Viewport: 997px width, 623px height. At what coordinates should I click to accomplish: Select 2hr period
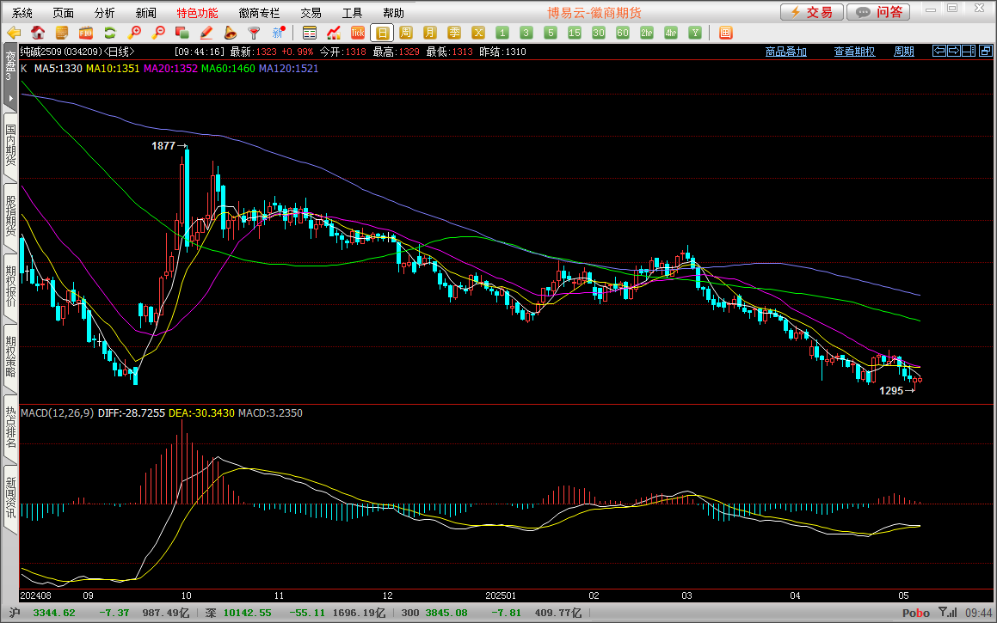pos(647,33)
